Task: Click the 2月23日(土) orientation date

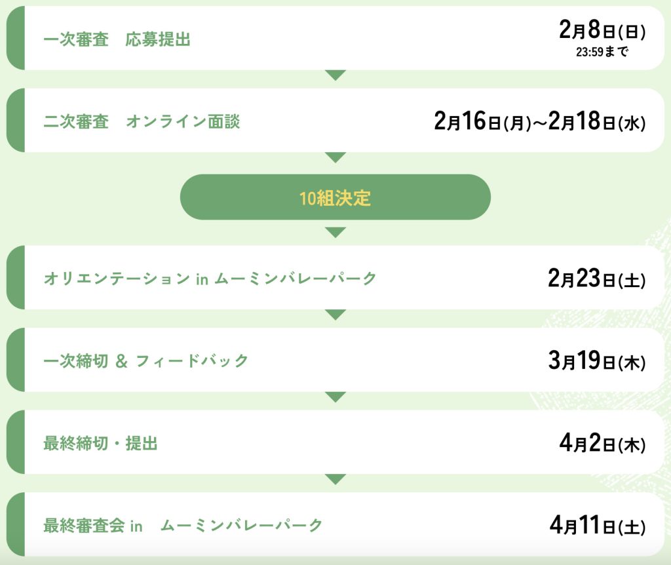Action: pos(596,279)
